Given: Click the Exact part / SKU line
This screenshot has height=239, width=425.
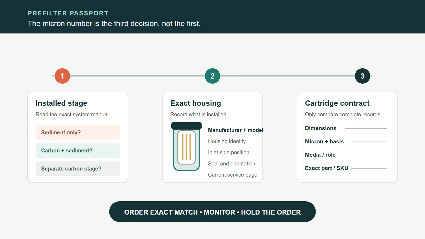Looking at the screenshot, I should (369, 168).
